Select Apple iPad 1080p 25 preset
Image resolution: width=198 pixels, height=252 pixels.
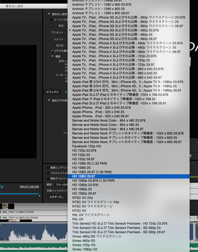pos(129,86)
